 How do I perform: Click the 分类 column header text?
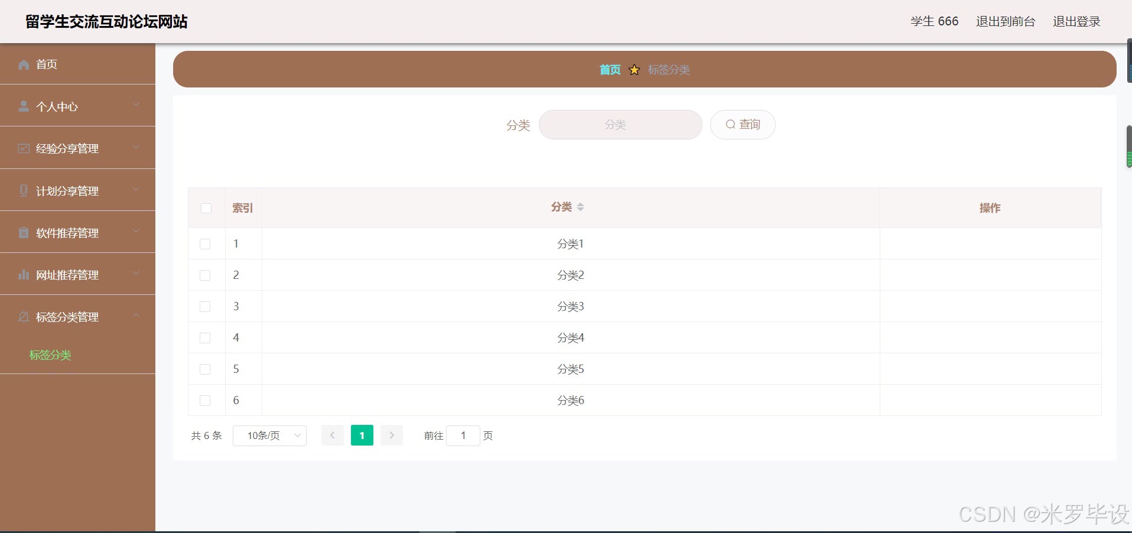(561, 207)
